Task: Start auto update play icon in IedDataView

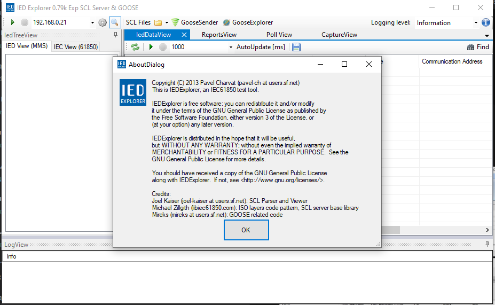Action: coord(151,47)
